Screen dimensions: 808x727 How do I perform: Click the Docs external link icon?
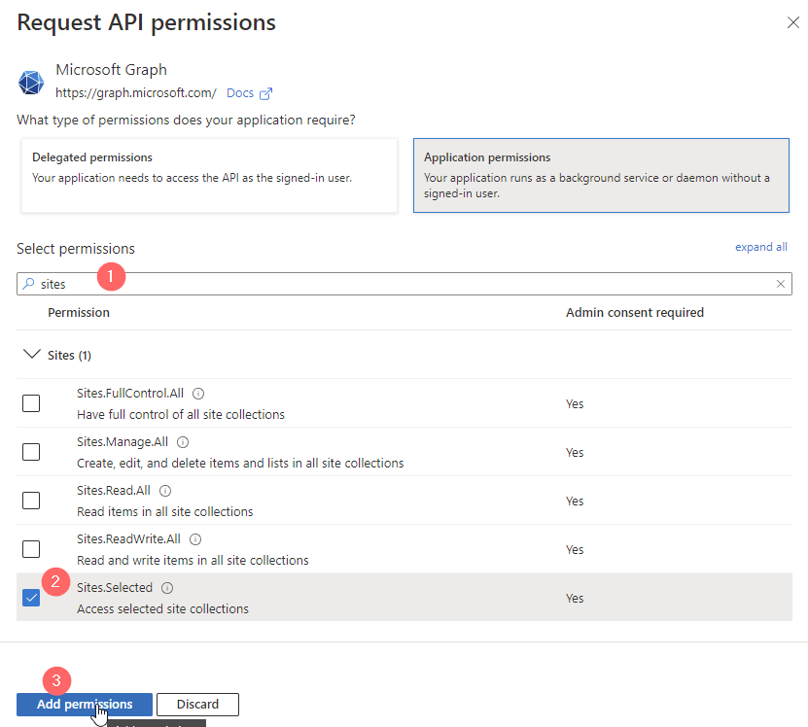(265, 93)
